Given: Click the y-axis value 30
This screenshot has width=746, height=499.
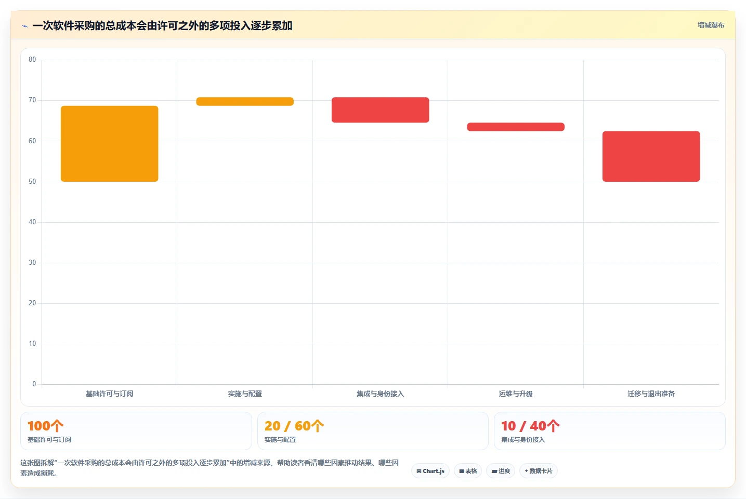Looking at the screenshot, I should pos(32,262).
